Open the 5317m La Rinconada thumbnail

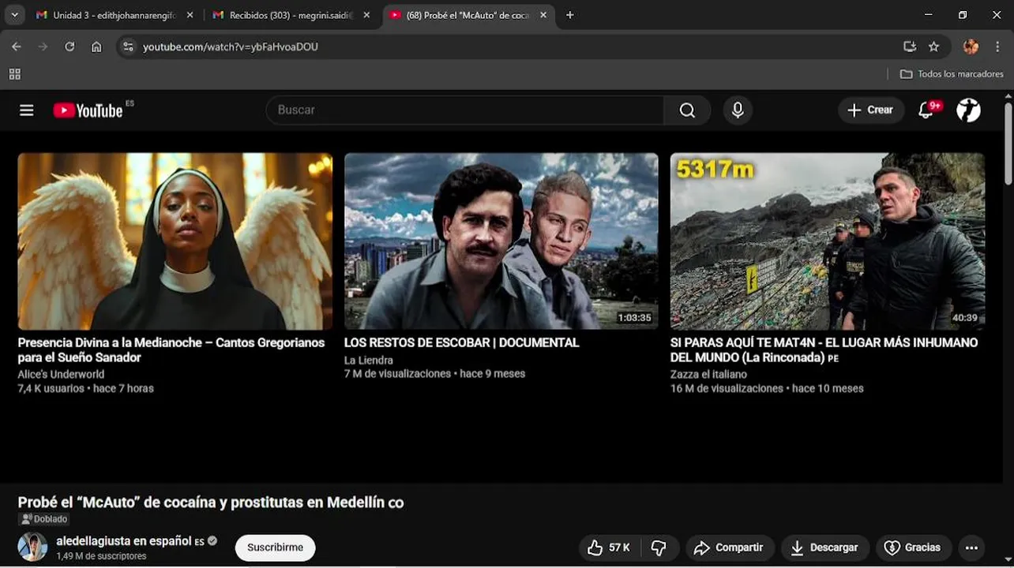[x=828, y=241]
